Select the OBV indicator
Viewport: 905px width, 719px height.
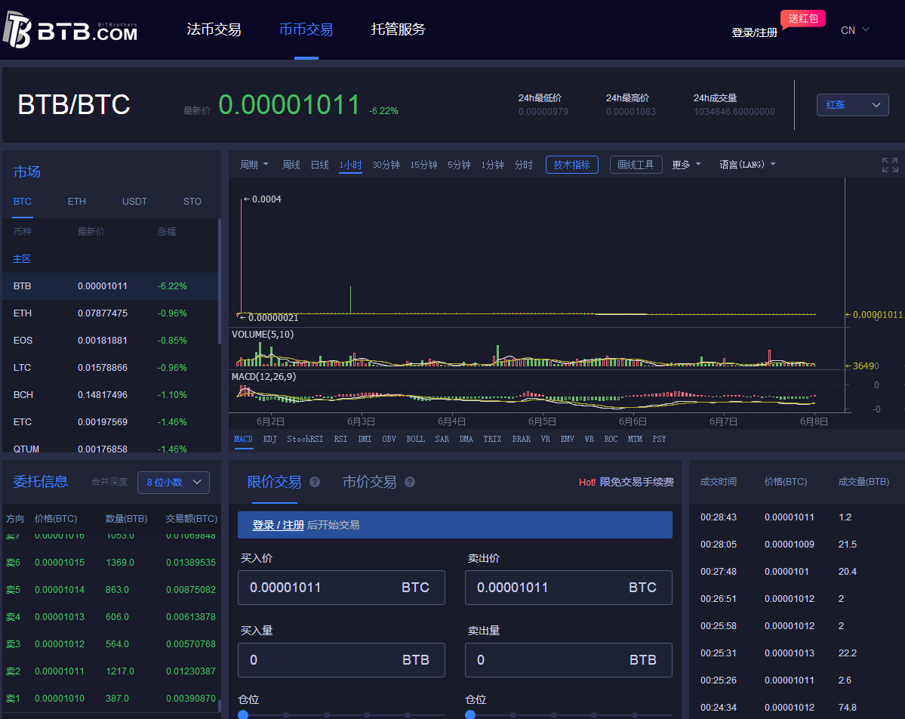click(x=389, y=439)
